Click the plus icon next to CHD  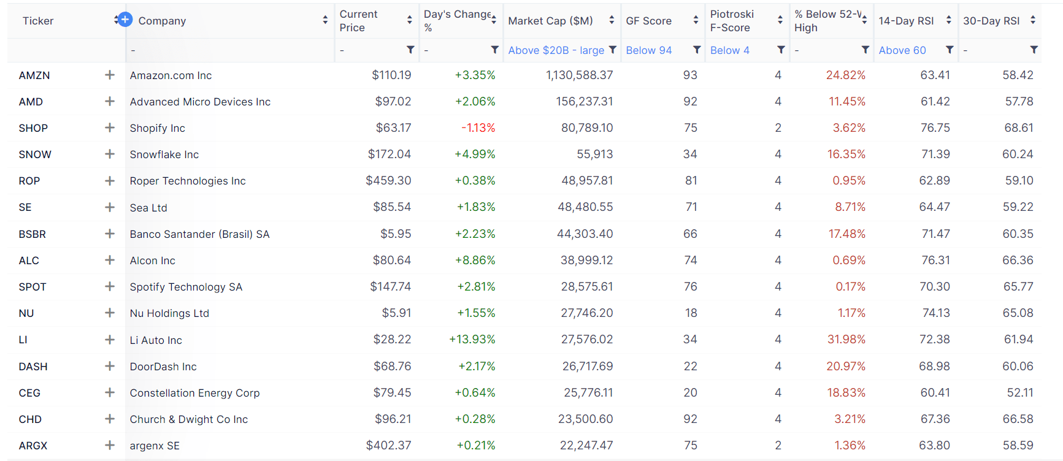tap(110, 419)
